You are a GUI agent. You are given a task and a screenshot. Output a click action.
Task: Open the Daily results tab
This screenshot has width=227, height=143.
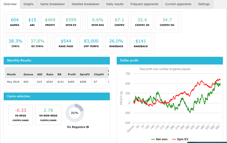(115, 4)
